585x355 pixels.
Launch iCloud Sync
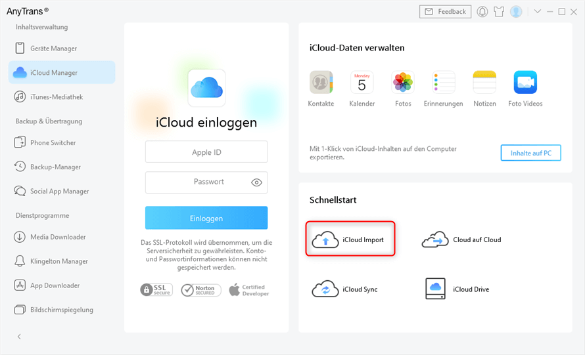344,289
